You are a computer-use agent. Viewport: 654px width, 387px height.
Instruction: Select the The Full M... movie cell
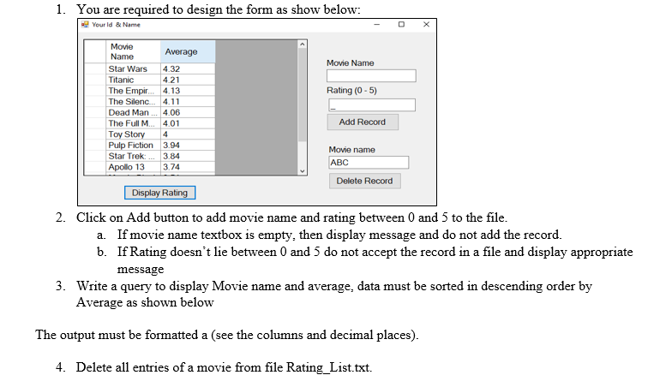(x=133, y=123)
